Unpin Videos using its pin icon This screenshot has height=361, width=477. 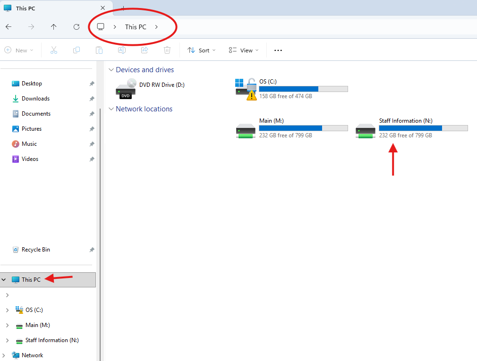click(x=92, y=159)
